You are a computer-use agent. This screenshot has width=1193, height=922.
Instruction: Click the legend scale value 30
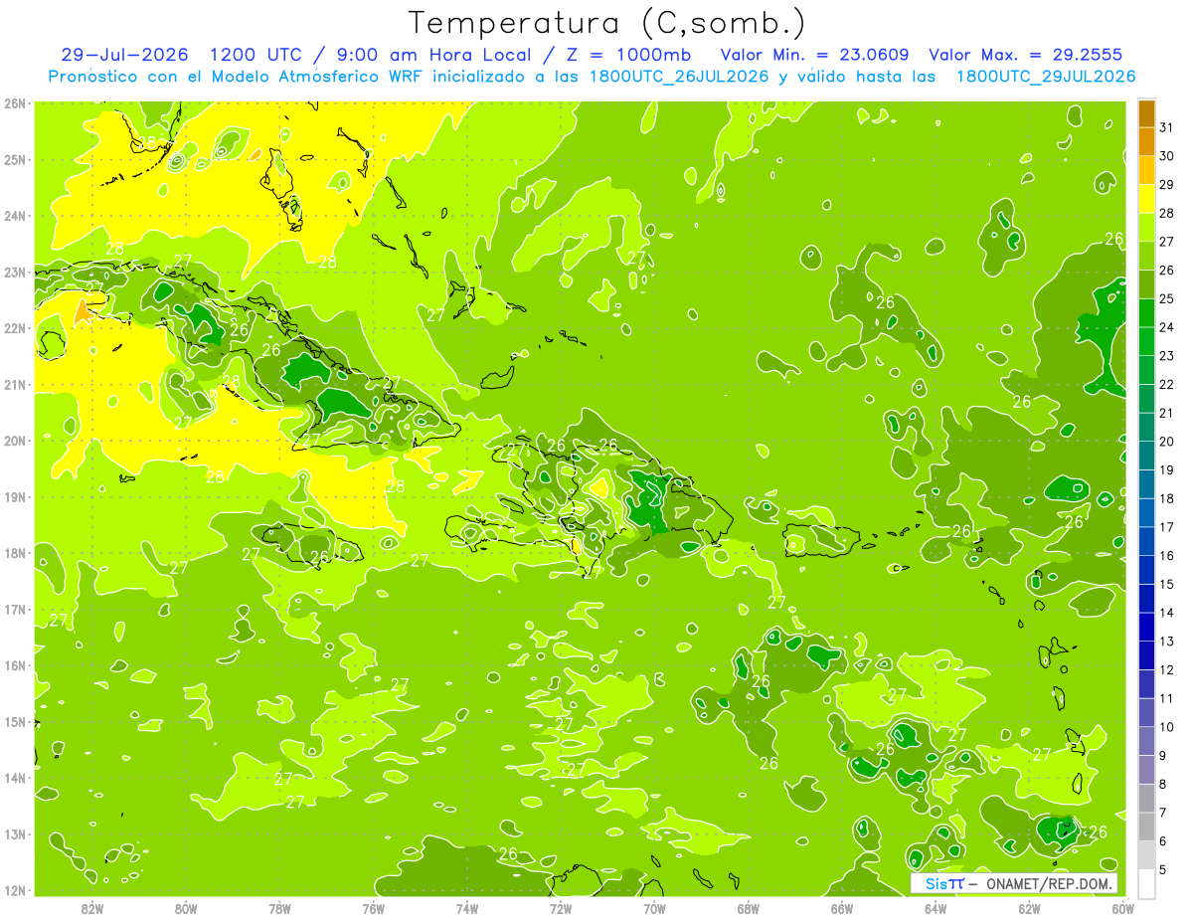click(x=1167, y=156)
